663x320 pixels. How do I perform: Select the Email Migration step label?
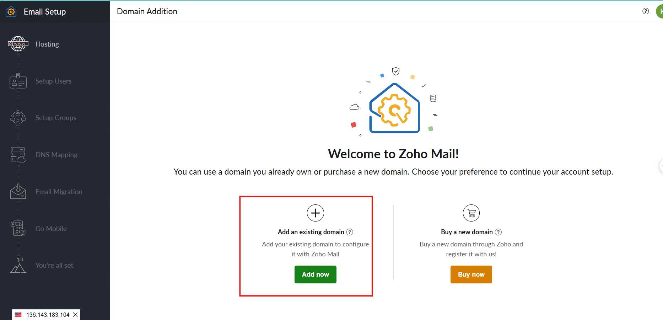(x=59, y=192)
